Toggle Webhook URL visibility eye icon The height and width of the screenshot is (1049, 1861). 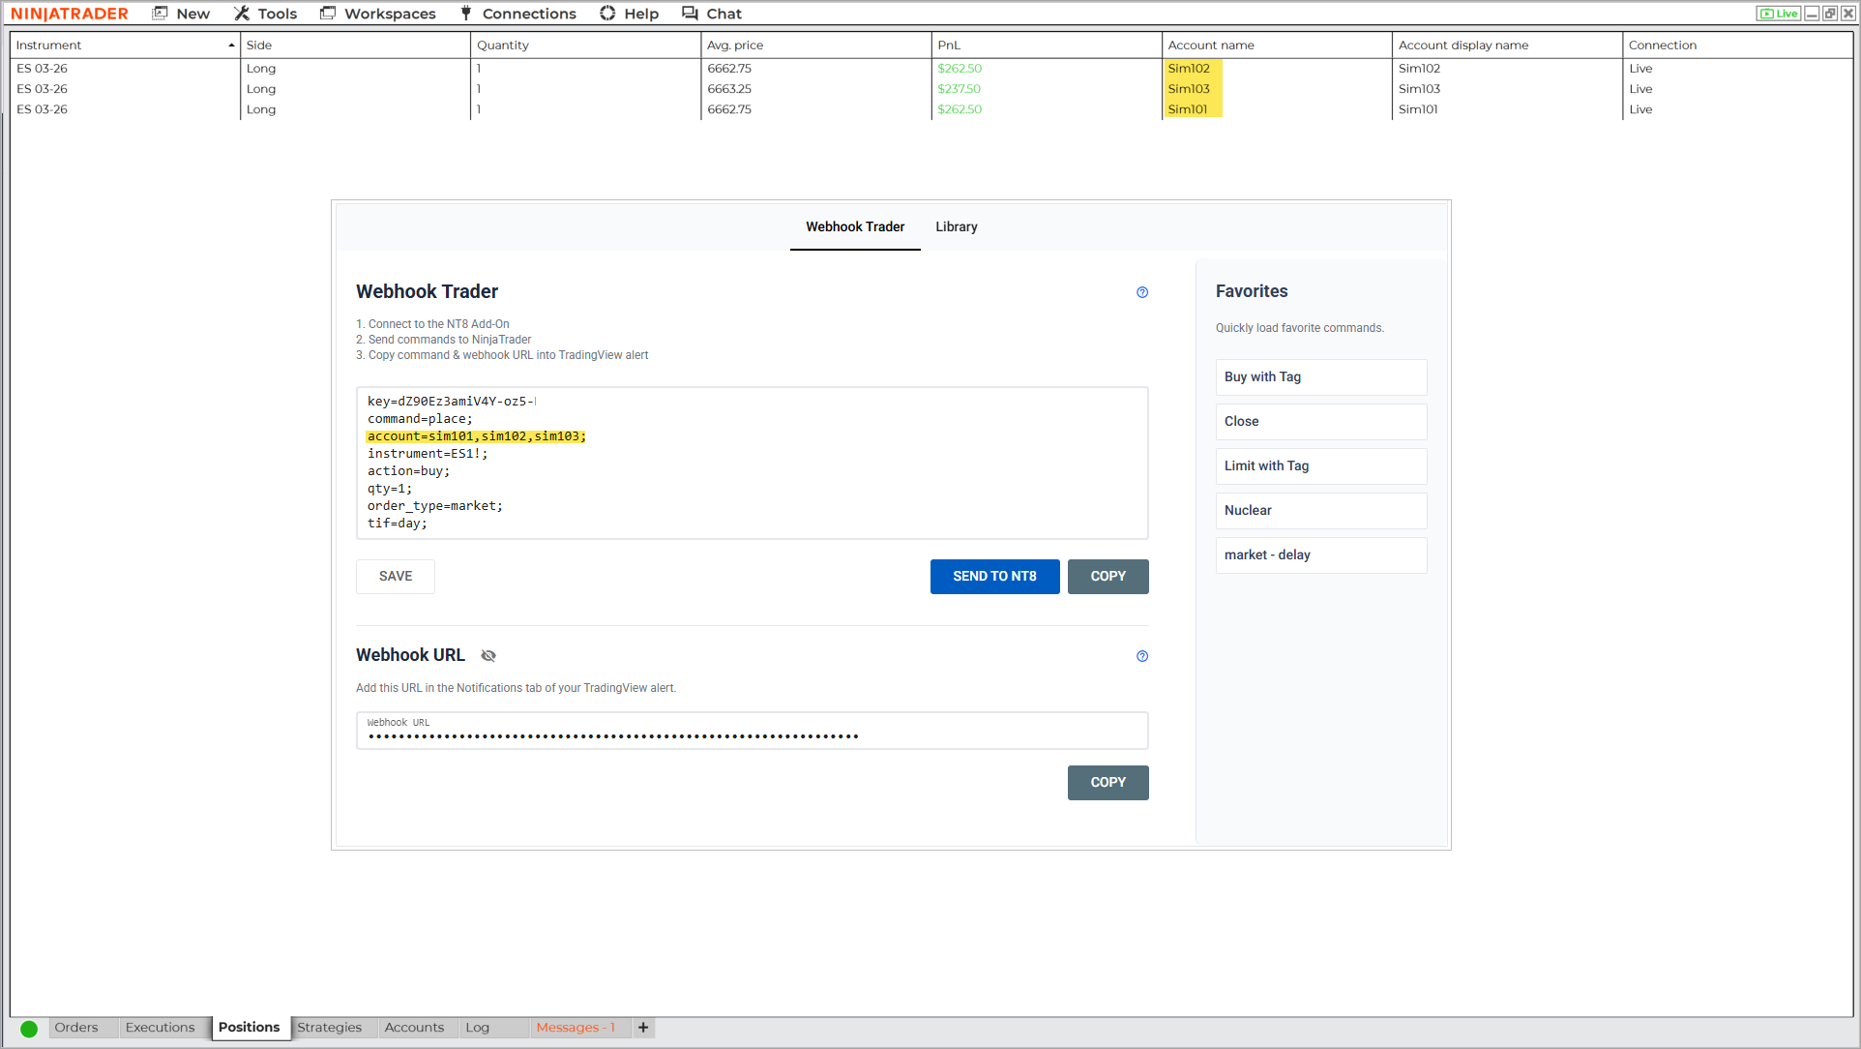488,656
